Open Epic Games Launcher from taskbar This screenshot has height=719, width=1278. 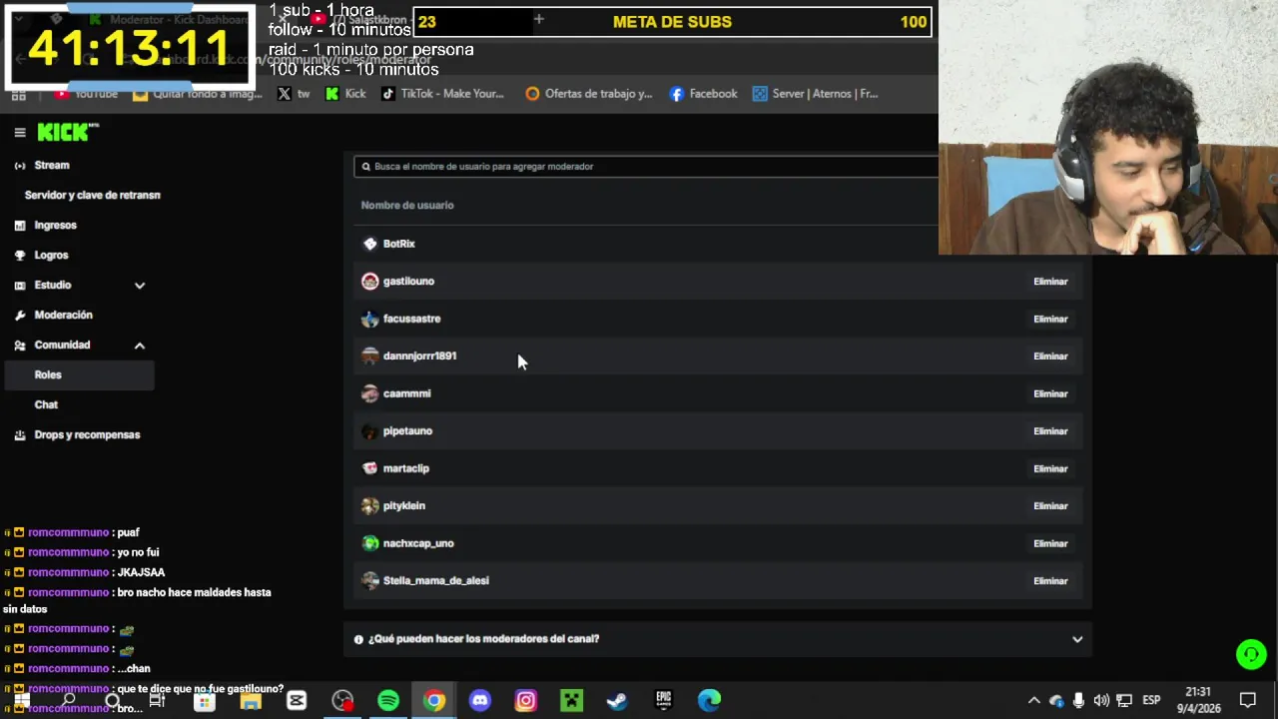663,701
